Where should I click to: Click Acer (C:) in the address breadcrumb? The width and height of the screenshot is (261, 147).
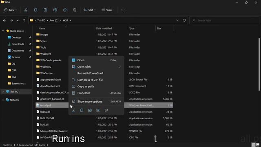54,20
